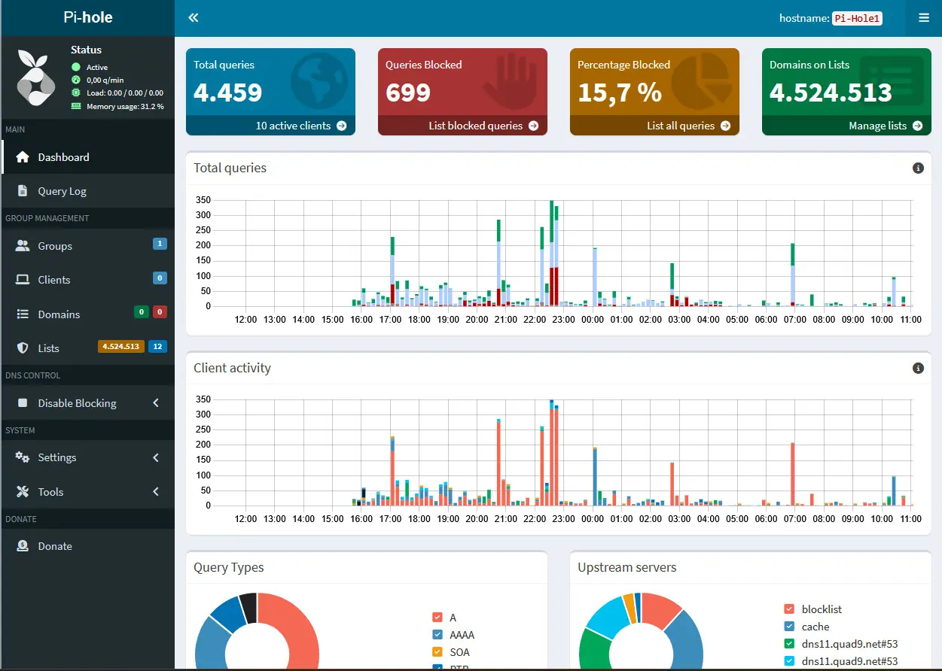Viewport: 942px width, 671px height.
Task: Open the "List blocked queries" link
Action: 483,126
